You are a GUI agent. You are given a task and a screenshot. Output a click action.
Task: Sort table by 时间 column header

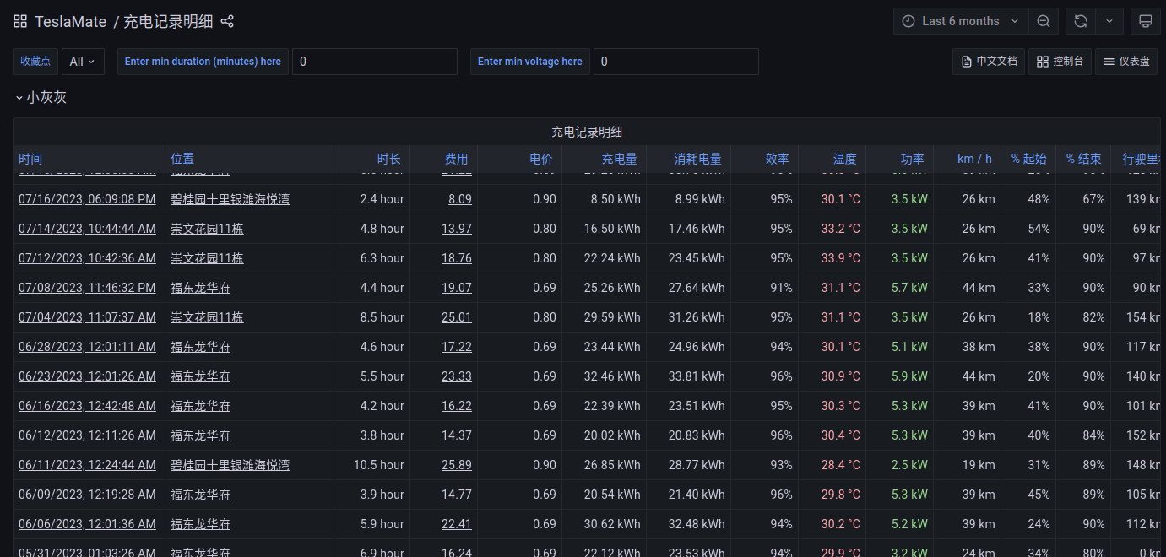(x=30, y=159)
